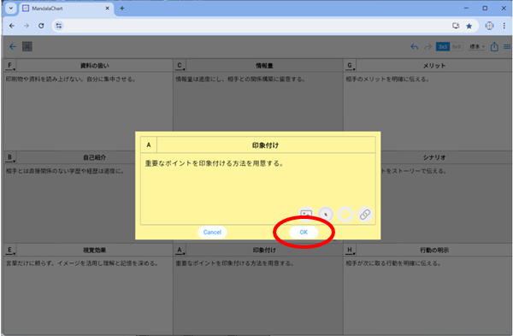This screenshot has width=513, height=336.
Task: Go back with the app's blue arrow
Action: 13,46
